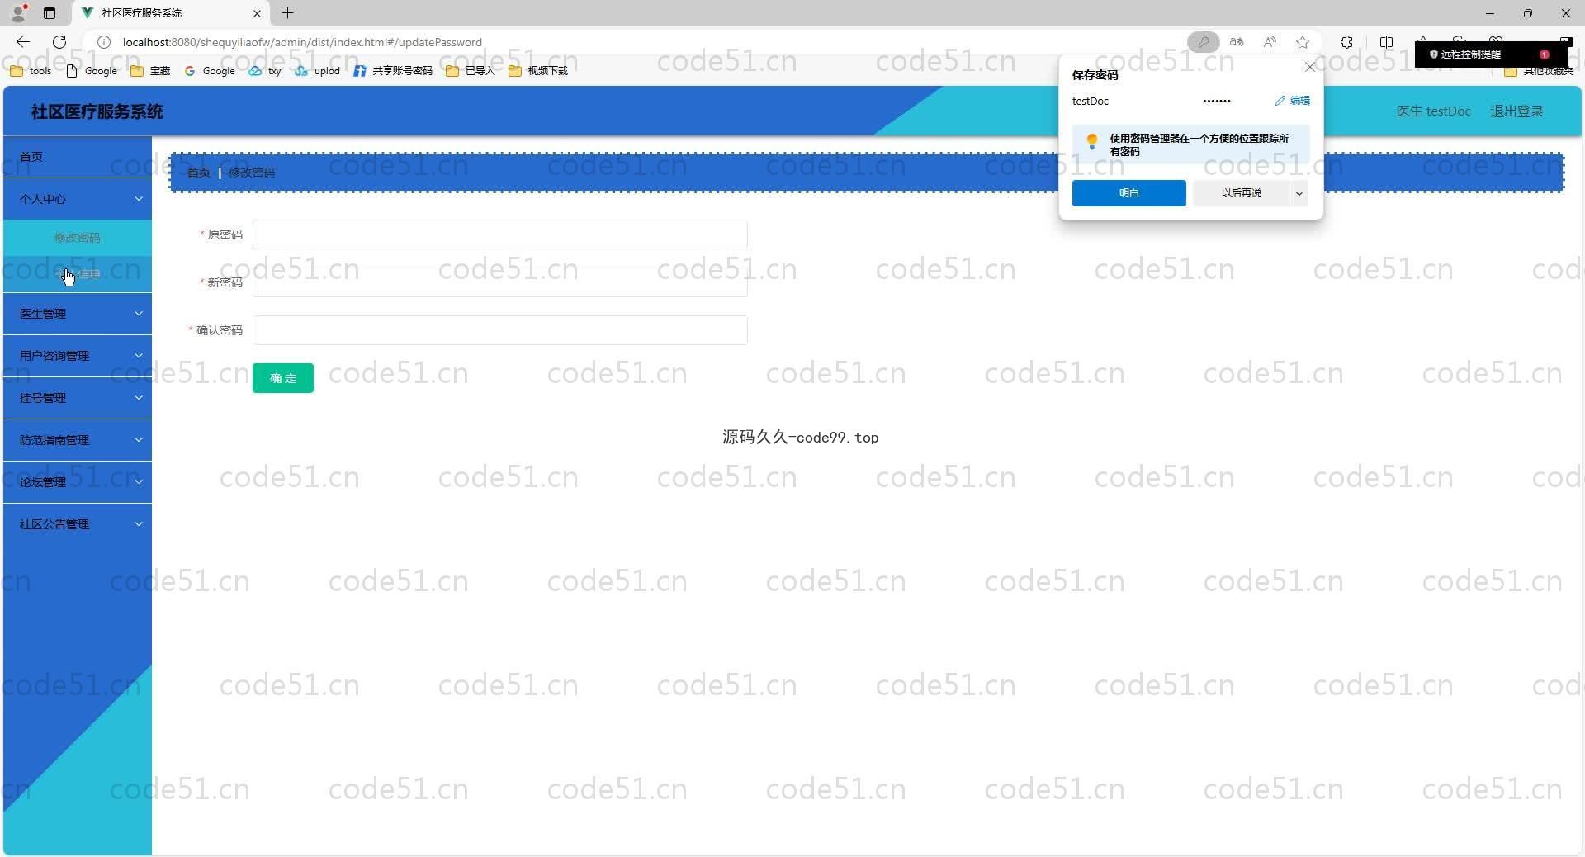Close the 社区医疗服务系统 tab

tap(257, 13)
